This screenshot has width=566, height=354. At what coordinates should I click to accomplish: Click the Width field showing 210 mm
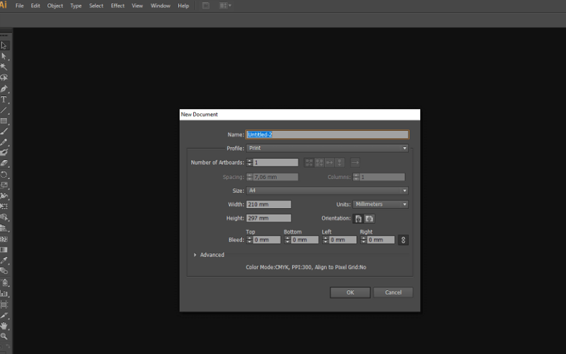pos(269,205)
